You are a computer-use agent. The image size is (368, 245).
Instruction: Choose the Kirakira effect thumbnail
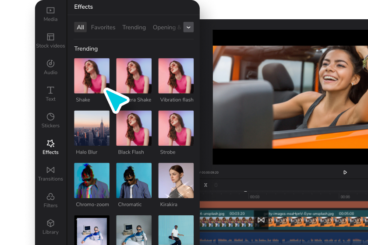(x=176, y=181)
